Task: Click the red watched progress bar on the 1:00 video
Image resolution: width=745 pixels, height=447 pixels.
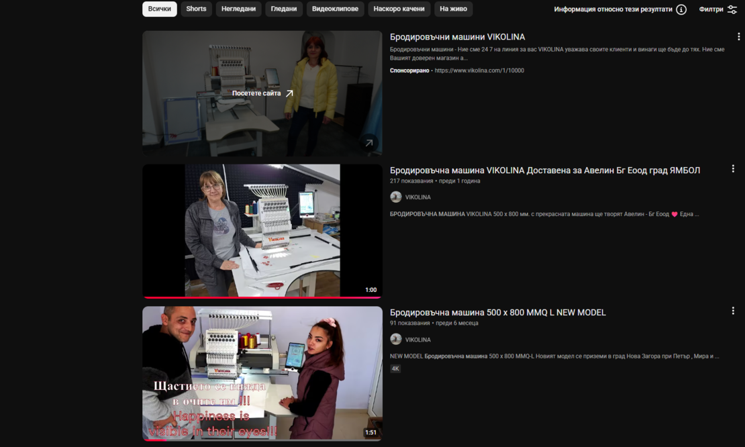Action: pos(262,297)
